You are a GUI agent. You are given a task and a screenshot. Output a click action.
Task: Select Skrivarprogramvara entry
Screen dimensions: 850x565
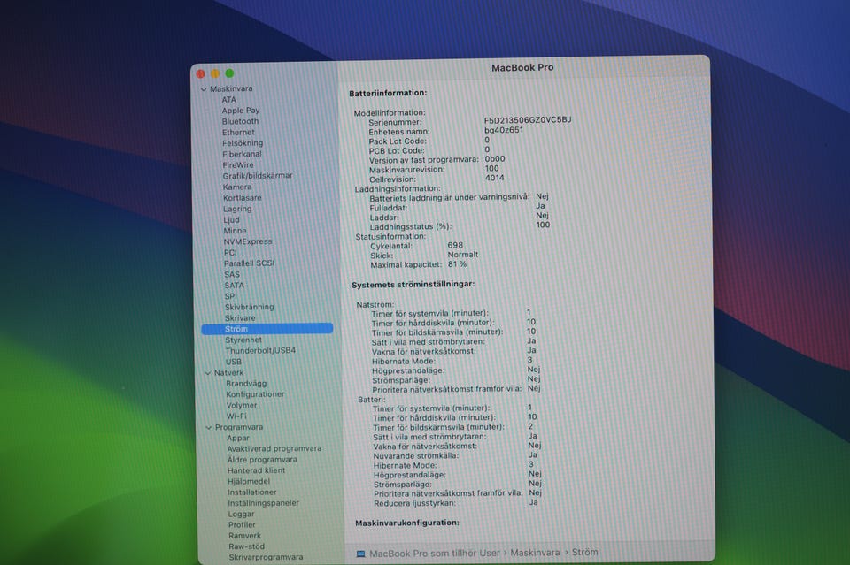266,557
